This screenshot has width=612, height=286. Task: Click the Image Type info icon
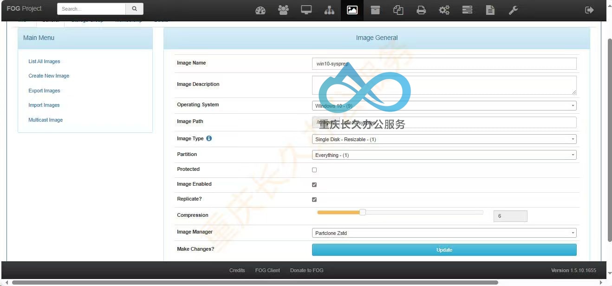[x=209, y=138]
